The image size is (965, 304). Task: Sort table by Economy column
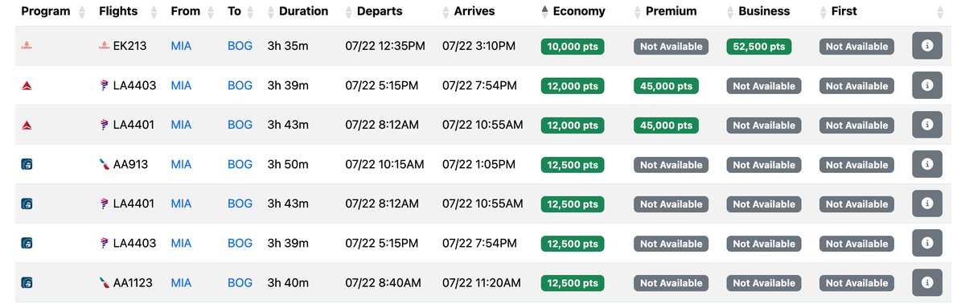573,11
